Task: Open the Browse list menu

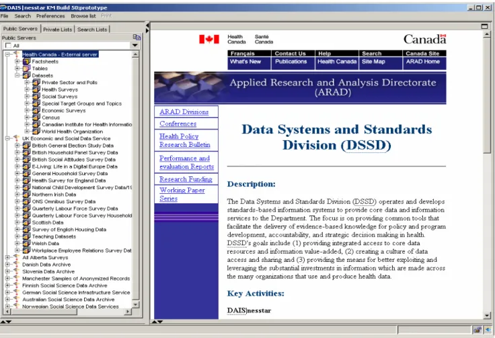Action: click(83, 15)
